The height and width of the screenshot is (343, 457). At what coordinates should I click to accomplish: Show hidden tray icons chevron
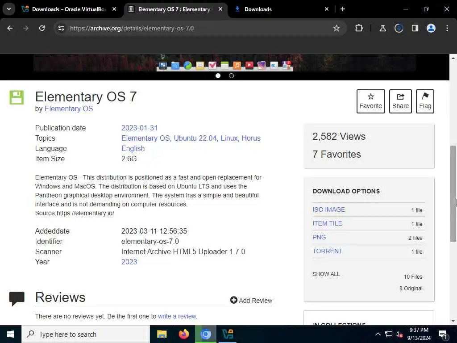[x=378, y=334]
